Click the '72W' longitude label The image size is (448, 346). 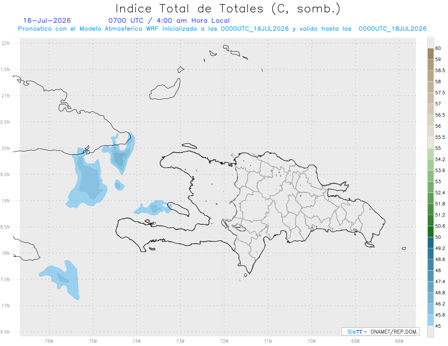pos(224,341)
